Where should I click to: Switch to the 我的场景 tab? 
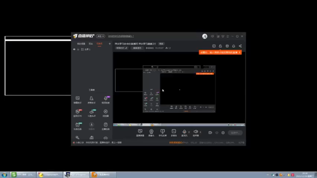[81, 44]
